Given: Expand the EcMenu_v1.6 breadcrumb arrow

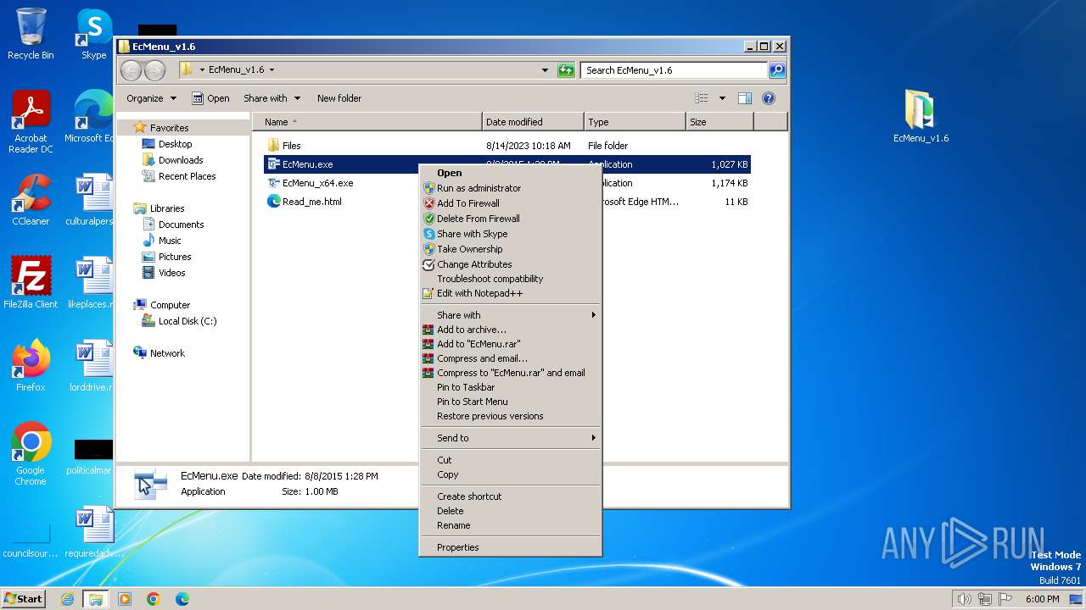Looking at the screenshot, I should tap(271, 70).
